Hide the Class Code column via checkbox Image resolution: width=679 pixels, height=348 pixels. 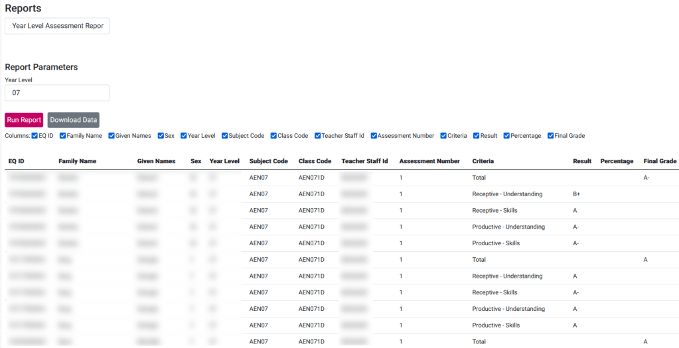[x=274, y=136]
